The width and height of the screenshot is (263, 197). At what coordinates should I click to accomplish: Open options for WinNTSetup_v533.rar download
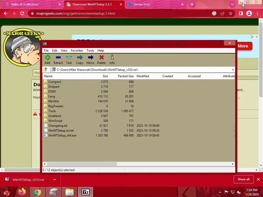[x=55, y=180]
